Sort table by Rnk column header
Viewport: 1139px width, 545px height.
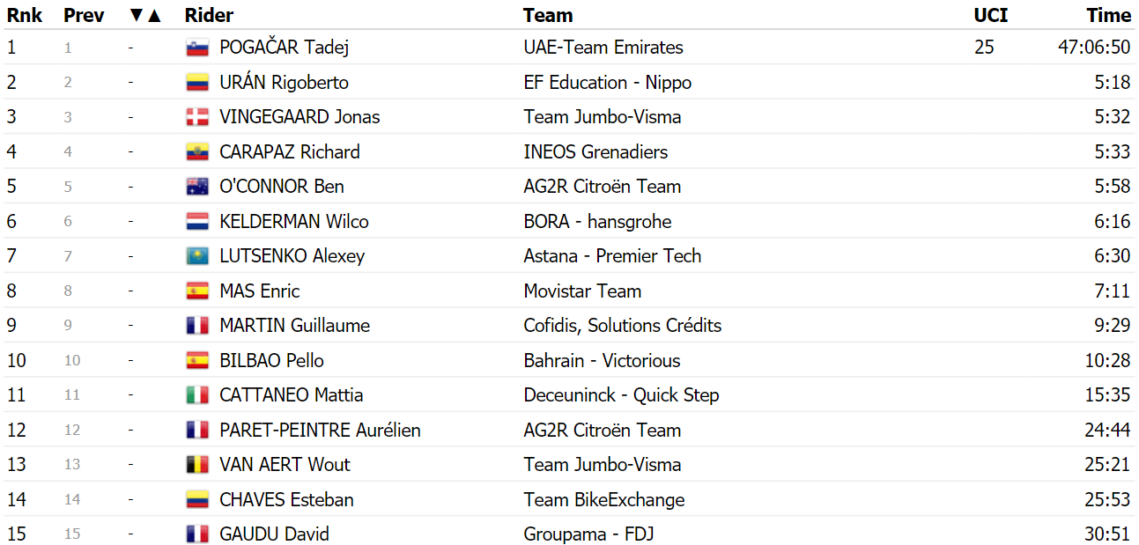point(25,16)
